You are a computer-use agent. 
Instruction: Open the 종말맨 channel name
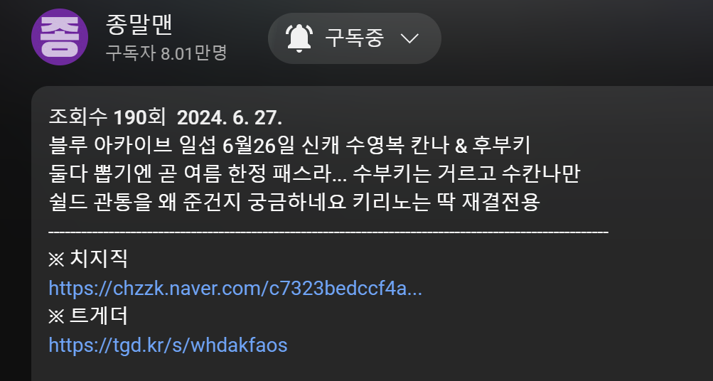pyautogui.click(x=139, y=25)
